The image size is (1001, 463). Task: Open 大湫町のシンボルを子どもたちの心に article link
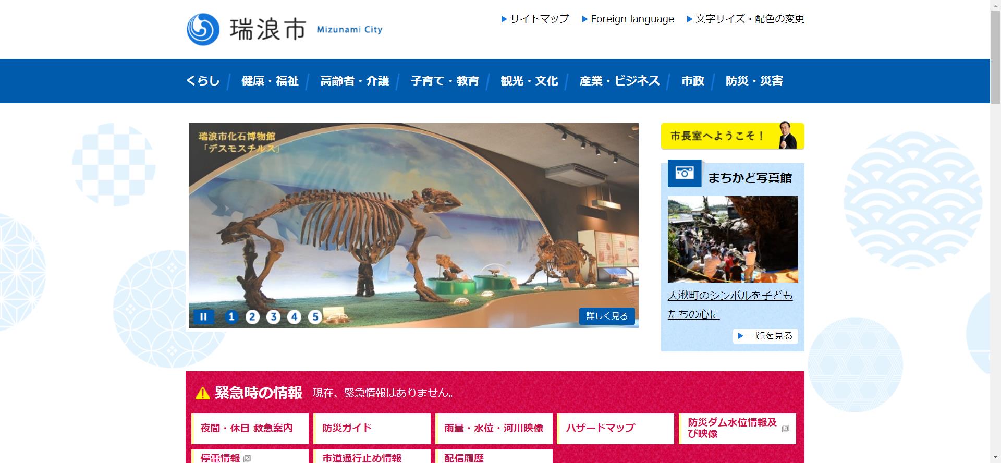click(x=730, y=304)
